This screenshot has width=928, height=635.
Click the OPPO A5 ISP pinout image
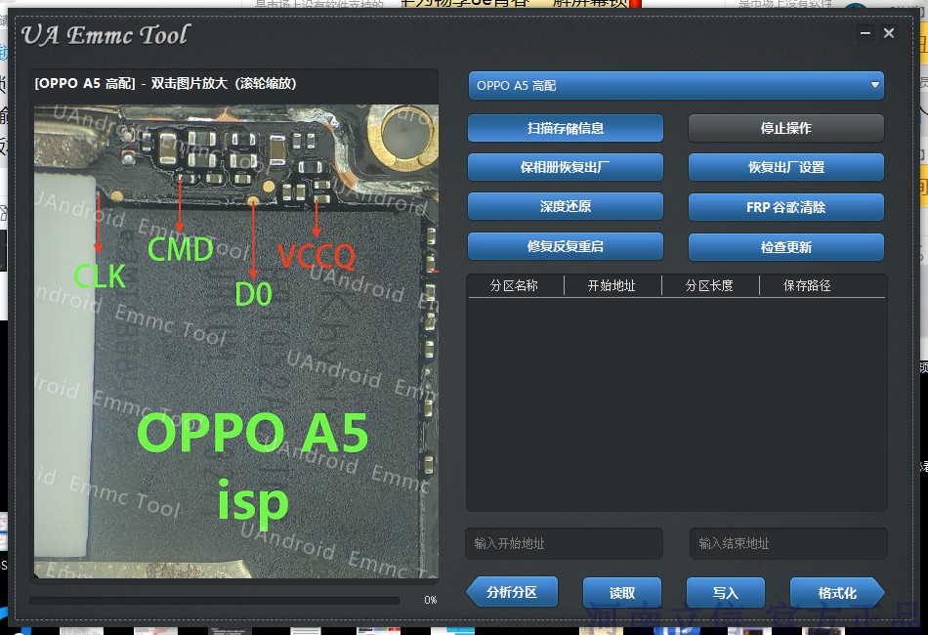(x=234, y=342)
